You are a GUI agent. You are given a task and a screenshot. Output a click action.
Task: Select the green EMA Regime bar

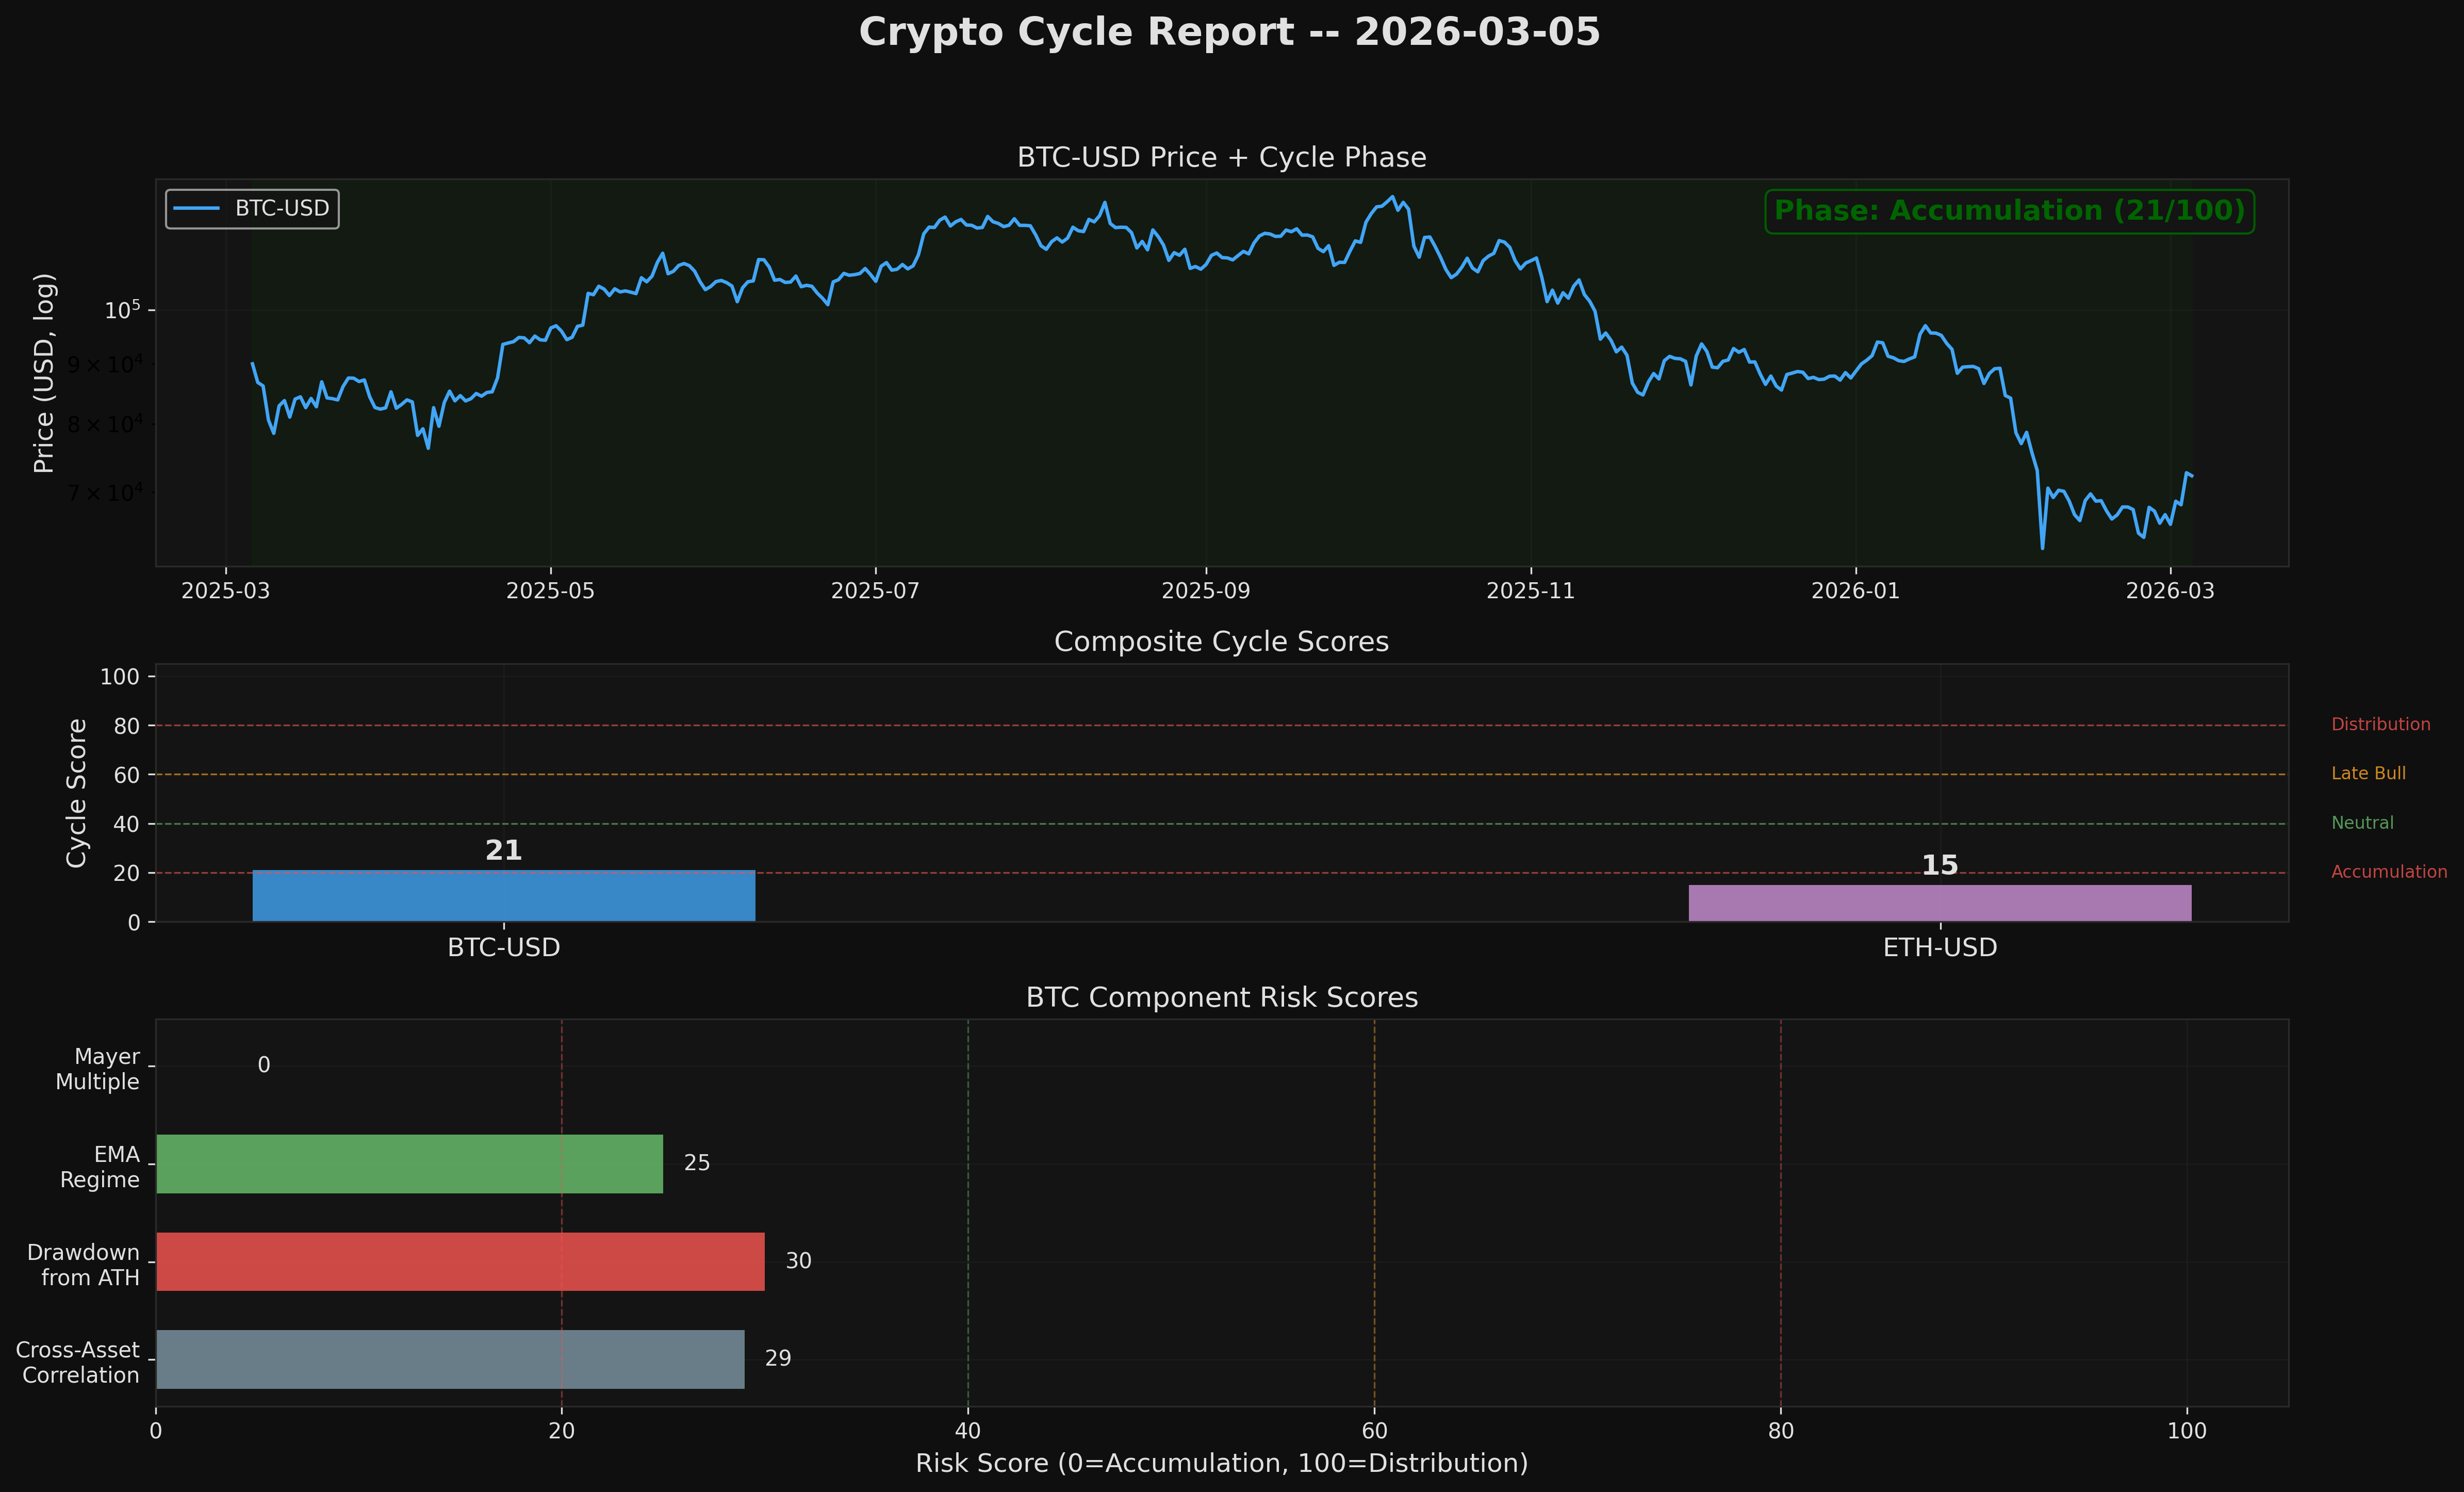(408, 1163)
